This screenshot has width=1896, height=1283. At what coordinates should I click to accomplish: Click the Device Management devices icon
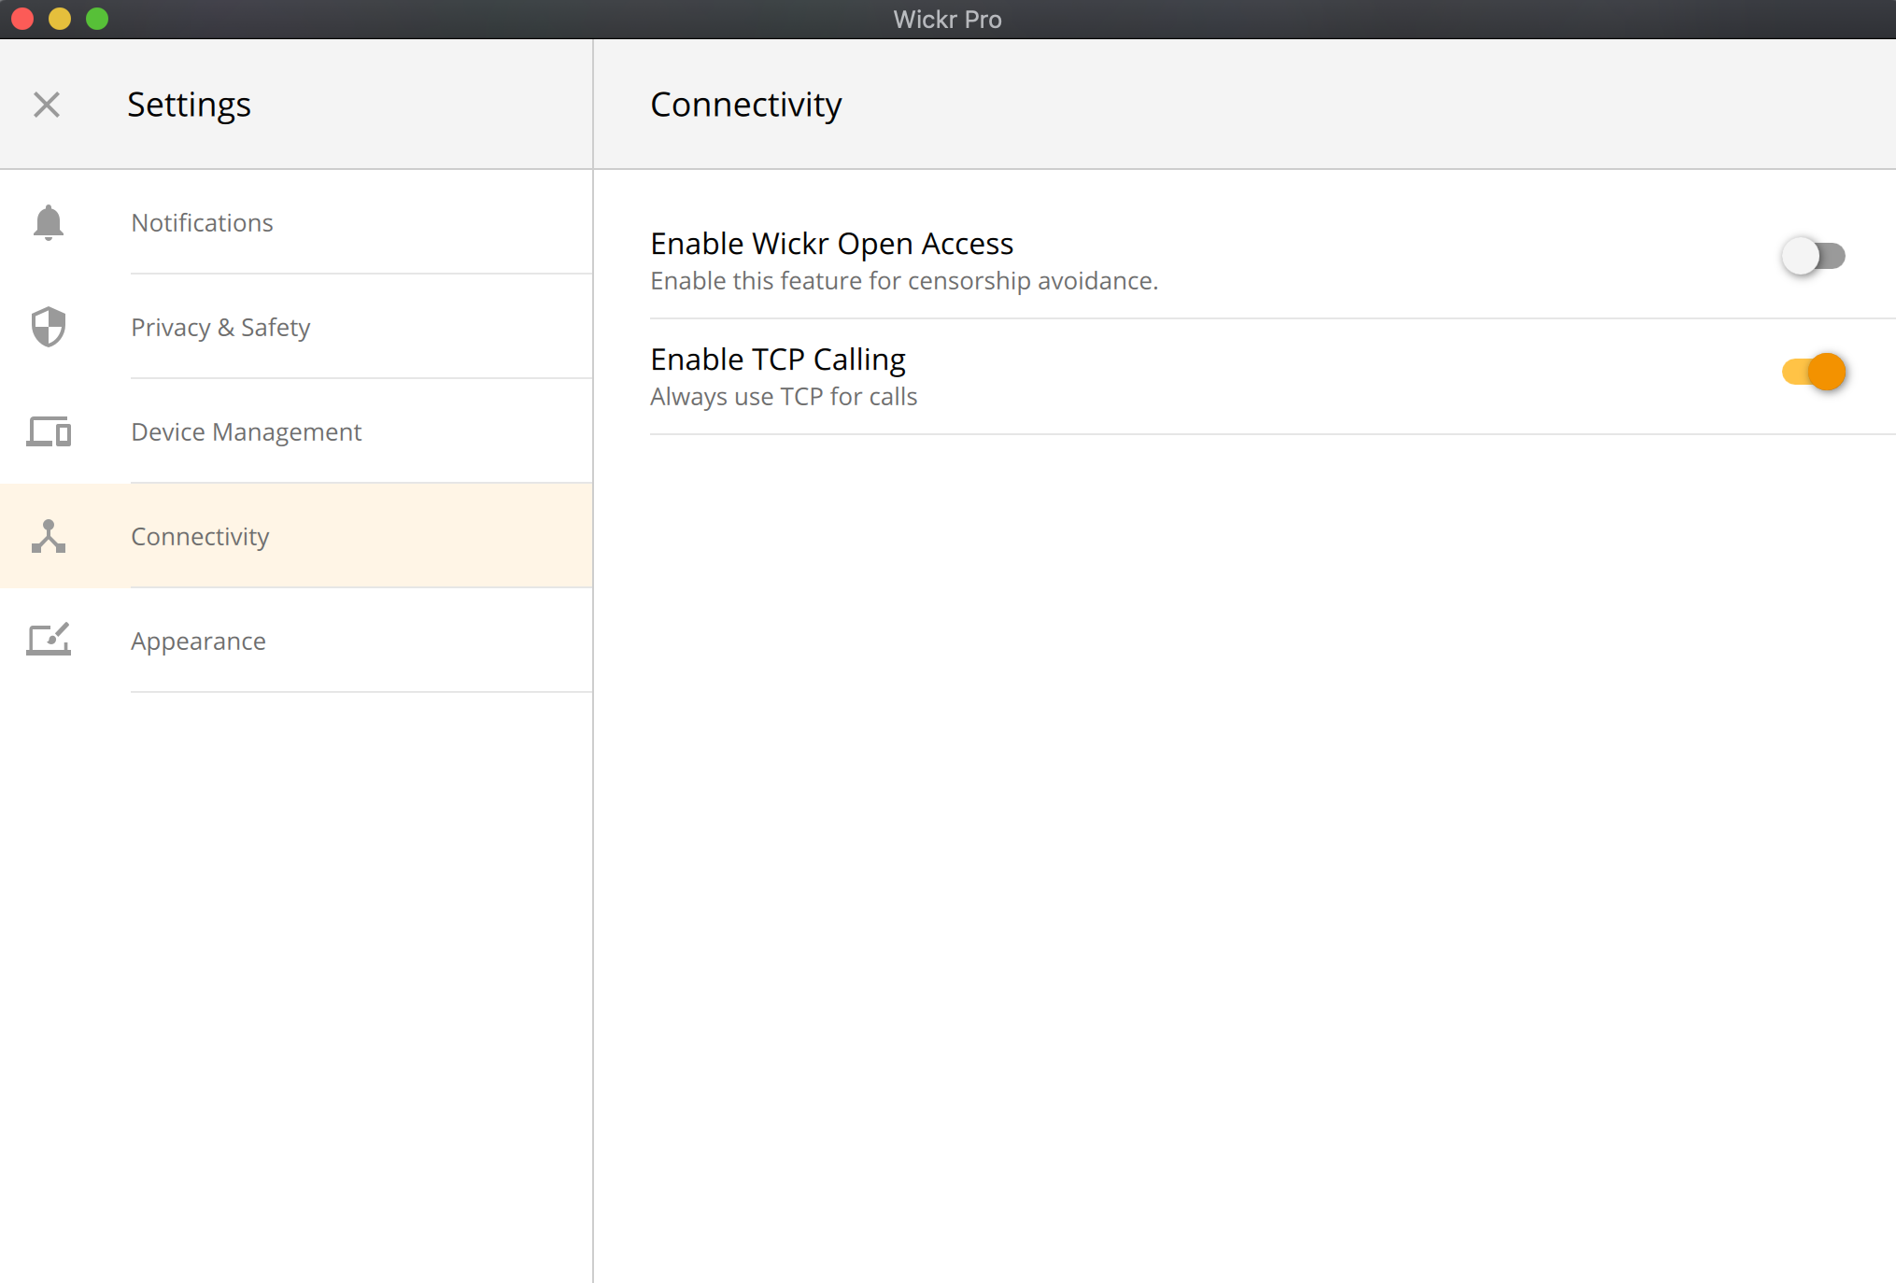point(49,431)
